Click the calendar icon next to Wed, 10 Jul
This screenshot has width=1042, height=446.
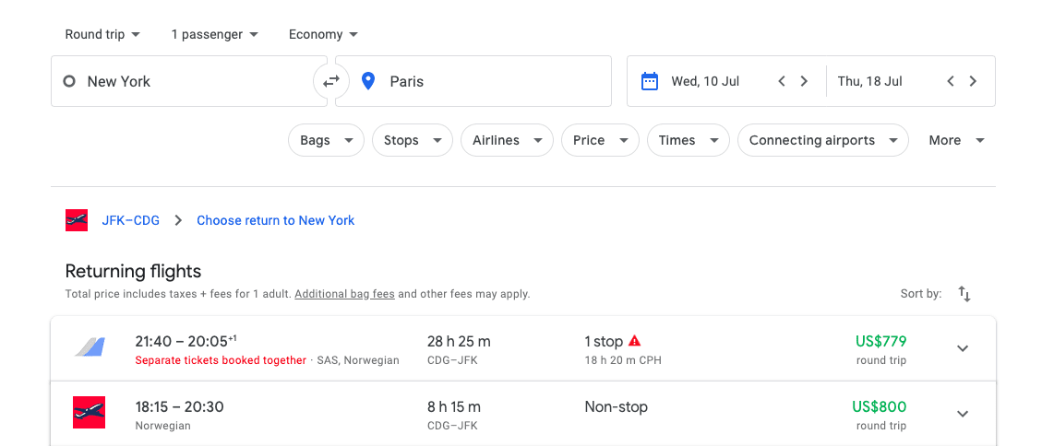pyautogui.click(x=649, y=81)
